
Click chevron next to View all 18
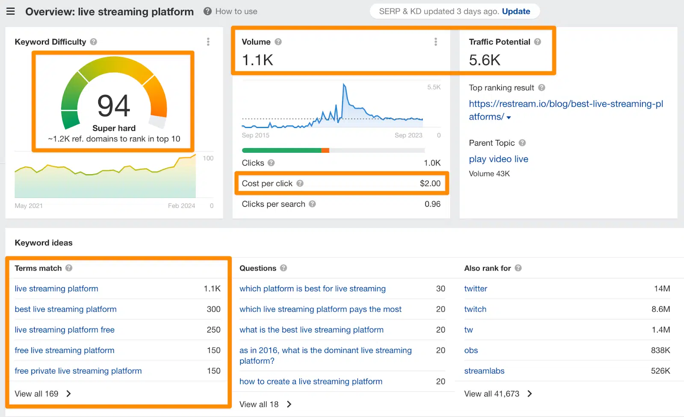click(x=289, y=404)
